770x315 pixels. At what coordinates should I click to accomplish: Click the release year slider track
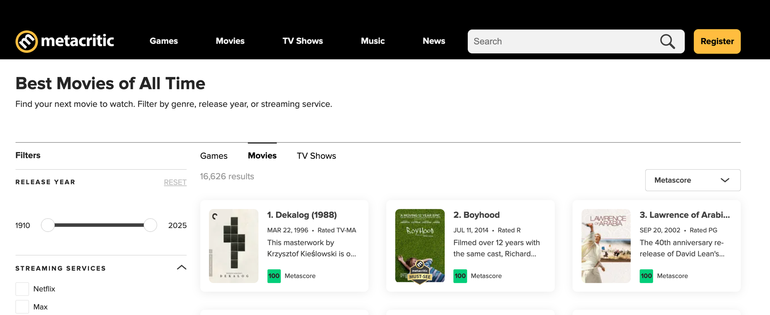click(x=99, y=225)
